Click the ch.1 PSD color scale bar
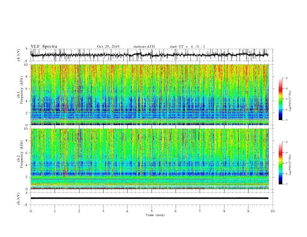307x237 pixels. click(x=281, y=99)
